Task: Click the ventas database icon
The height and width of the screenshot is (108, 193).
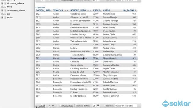Action: [5, 17]
